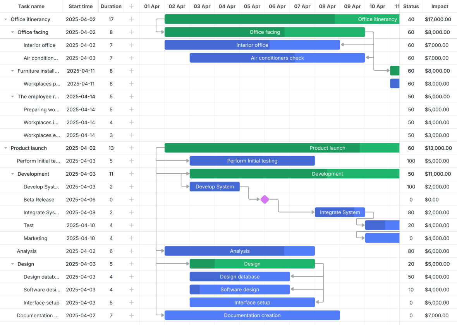
Task: Select the Beta Release milestone diamond
Action: pos(265,199)
